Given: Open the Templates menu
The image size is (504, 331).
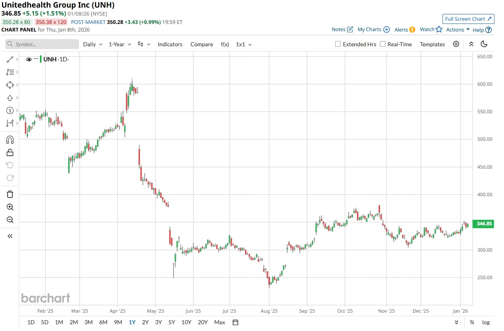Looking at the screenshot, I should coord(432,44).
